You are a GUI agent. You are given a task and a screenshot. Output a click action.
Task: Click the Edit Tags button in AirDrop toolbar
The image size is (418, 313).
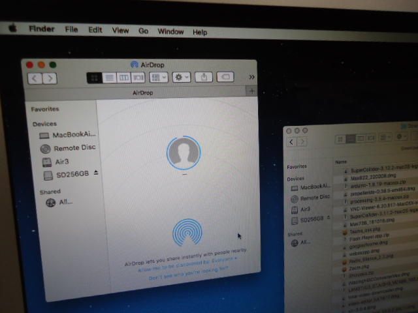[225, 77]
